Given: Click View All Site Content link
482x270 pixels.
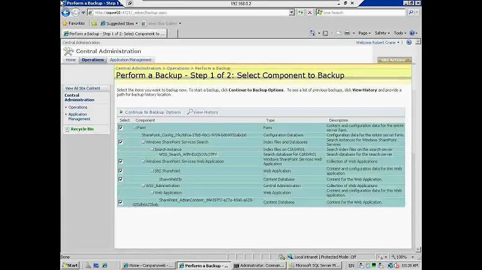Looking at the screenshot, I should 83,88.
